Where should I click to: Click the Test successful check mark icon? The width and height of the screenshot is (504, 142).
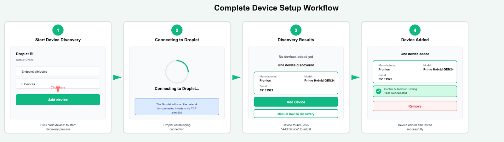379,91
